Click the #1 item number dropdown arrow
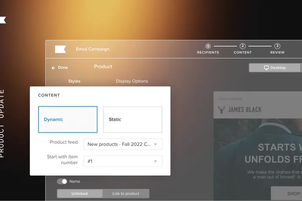This screenshot has width=302, height=201. click(x=155, y=161)
